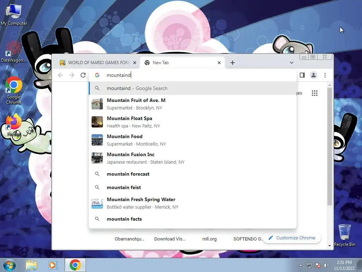Open media player taskbar icon

click(52, 265)
